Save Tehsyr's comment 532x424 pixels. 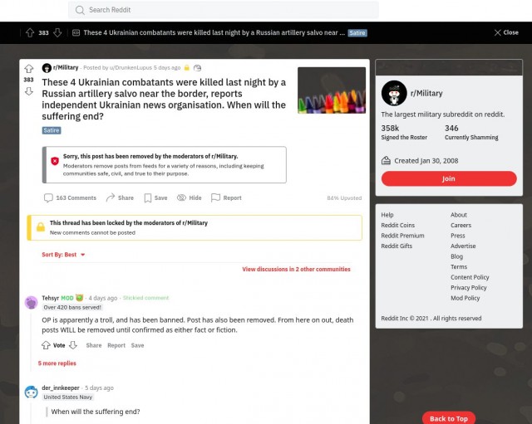tap(137, 345)
